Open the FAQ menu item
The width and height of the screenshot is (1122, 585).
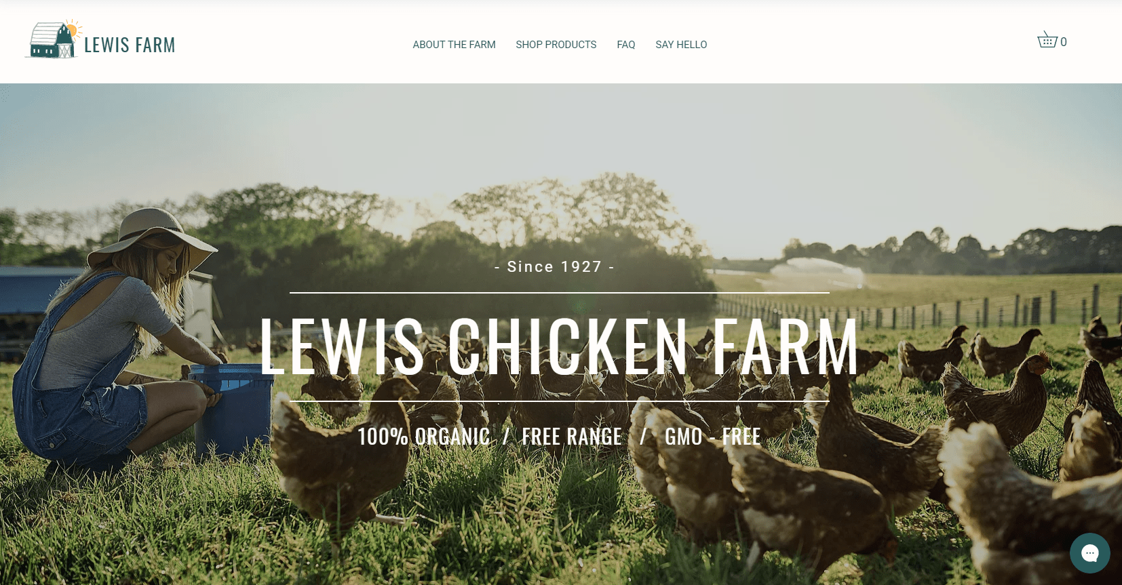625,45
